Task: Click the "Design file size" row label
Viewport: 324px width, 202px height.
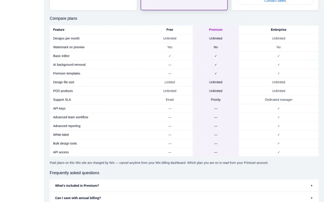Action: point(64,82)
